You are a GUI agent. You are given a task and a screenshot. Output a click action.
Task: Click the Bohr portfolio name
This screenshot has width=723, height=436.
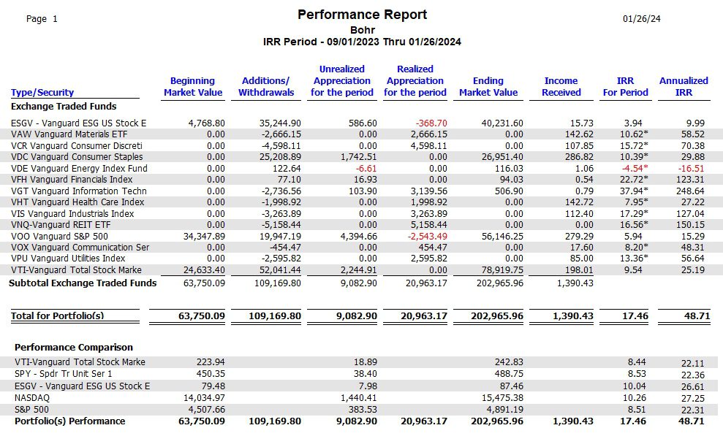click(x=363, y=30)
